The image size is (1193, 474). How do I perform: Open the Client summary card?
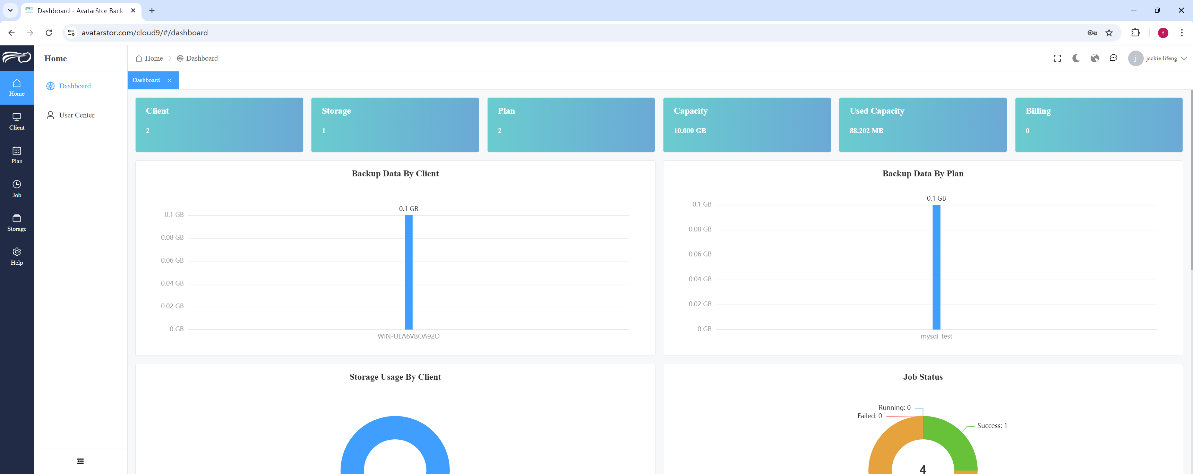pos(219,124)
